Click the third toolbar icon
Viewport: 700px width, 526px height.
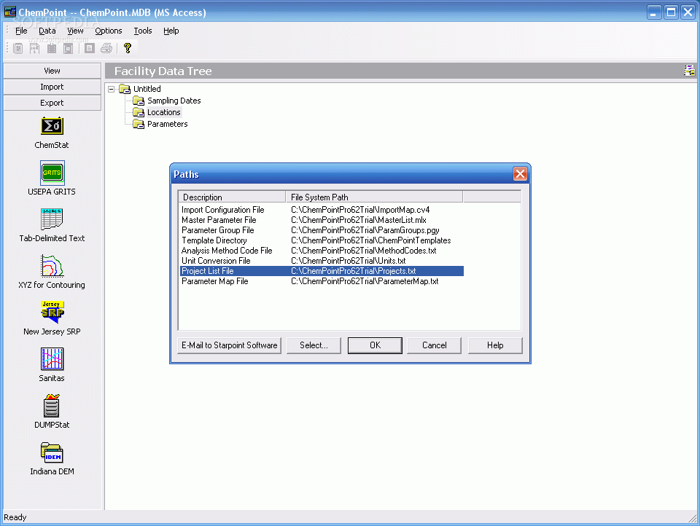tap(51, 48)
